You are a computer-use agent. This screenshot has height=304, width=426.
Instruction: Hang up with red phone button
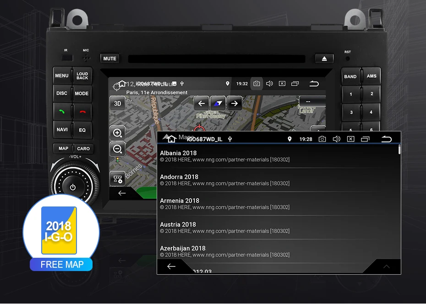coord(82,112)
